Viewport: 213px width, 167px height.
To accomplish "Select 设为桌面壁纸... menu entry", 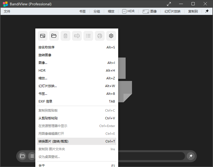I will pyautogui.click(x=76, y=157).
